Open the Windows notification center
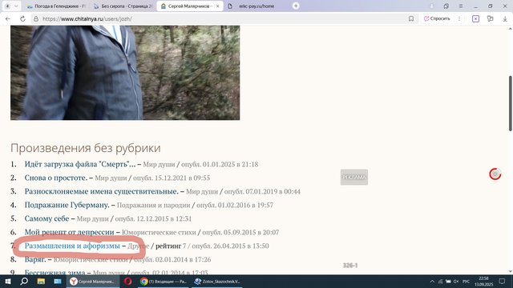Viewport: 513px width, 288px height. [503, 281]
